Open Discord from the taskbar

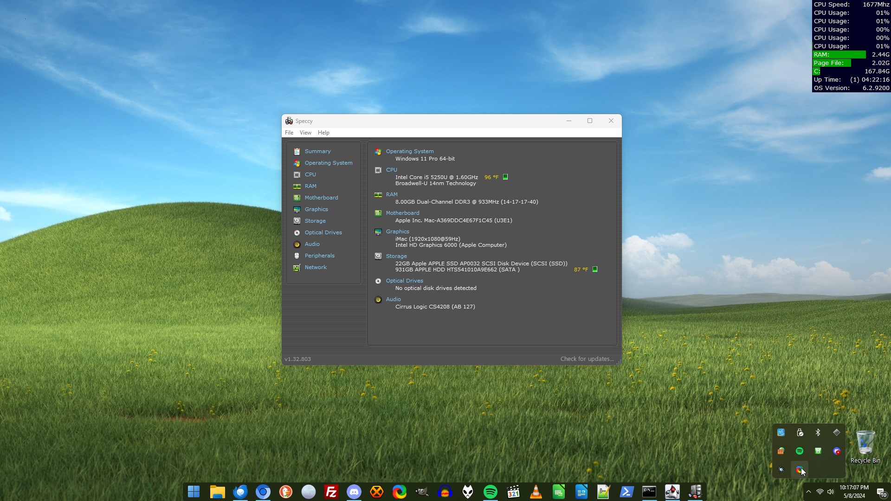click(x=354, y=492)
